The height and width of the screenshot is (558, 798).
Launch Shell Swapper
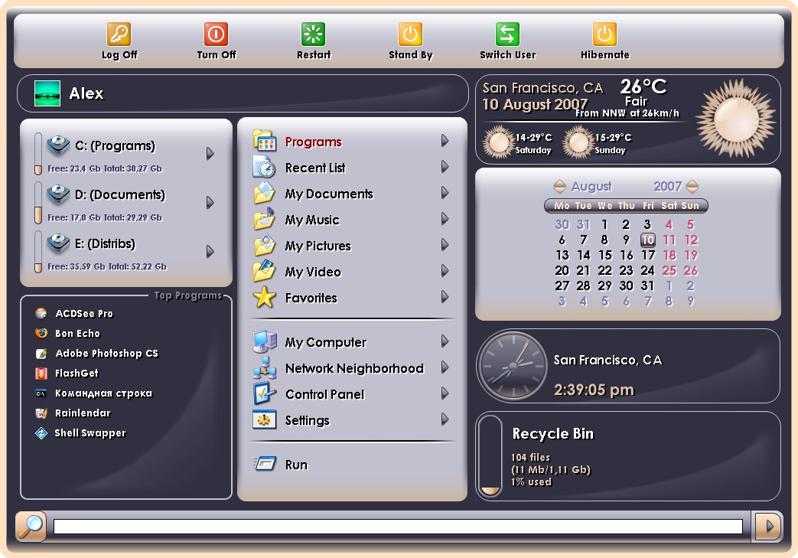pyautogui.click(x=80, y=432)
